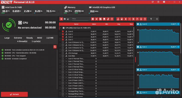Toggle the fan speed filter icon
The image size is (182, 98).
coord(133,19)
